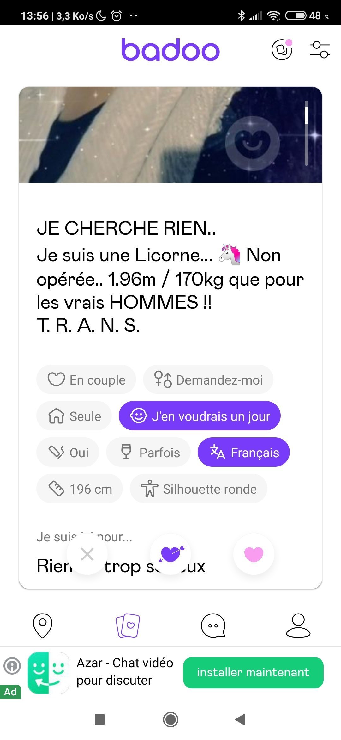Go to my profile tab

(298, 626)
